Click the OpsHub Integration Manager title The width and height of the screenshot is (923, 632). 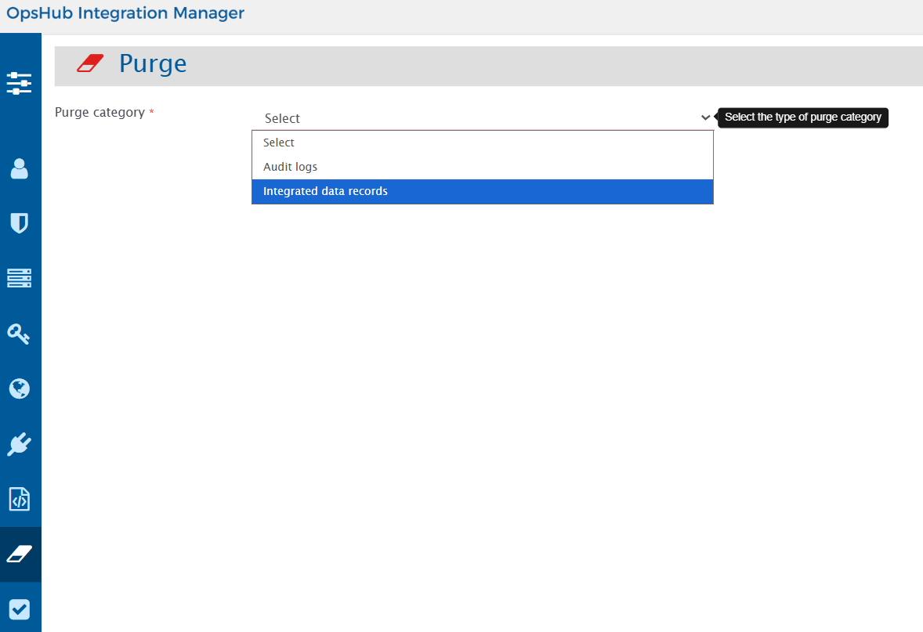[125, 13]
